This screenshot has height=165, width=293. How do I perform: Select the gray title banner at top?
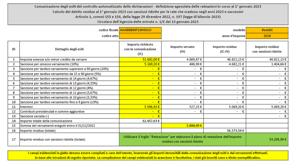click(146, 14)
